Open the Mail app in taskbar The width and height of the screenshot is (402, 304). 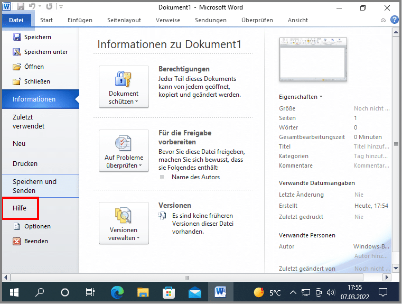[195, 292]
